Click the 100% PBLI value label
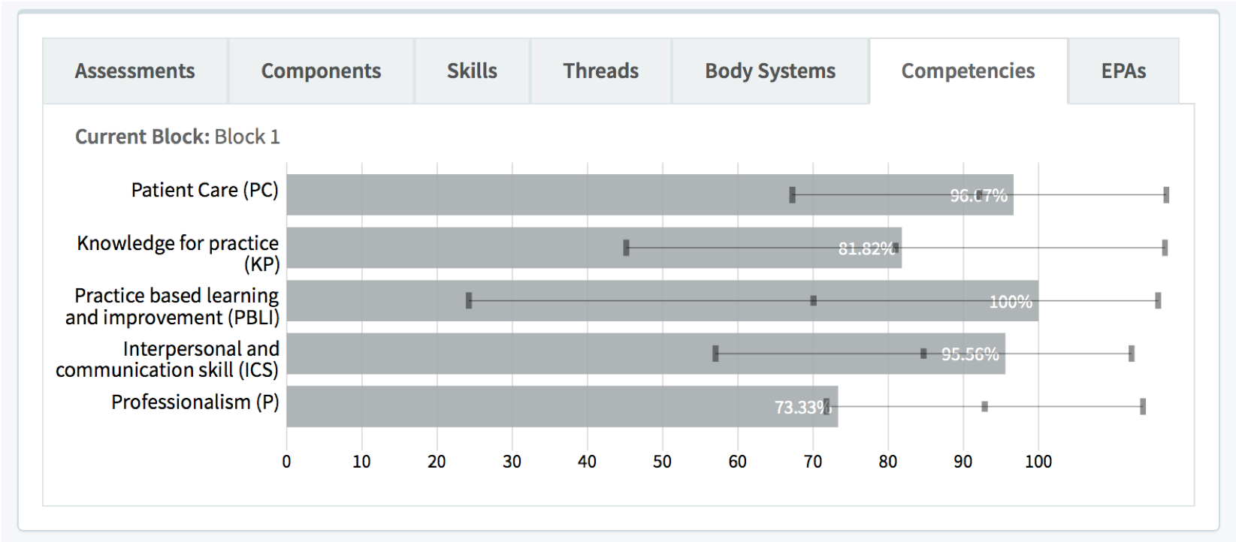Image resolution: width=1236 pixels, height=542 pixels. pos(1011,302)
